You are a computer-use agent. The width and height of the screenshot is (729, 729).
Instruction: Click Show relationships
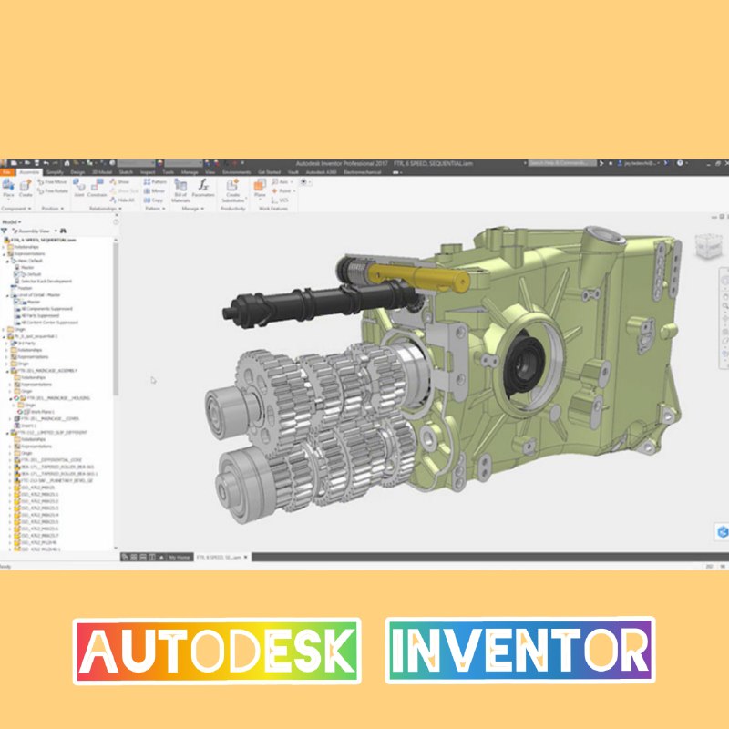pyautogui.click(x=119, y=181)
